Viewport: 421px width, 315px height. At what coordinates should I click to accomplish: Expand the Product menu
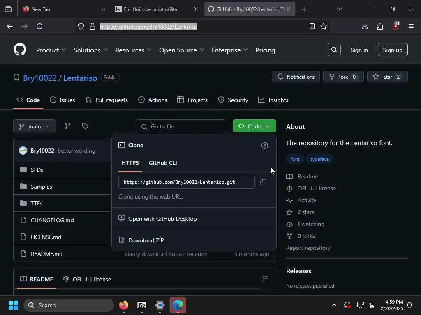point(51,50)
